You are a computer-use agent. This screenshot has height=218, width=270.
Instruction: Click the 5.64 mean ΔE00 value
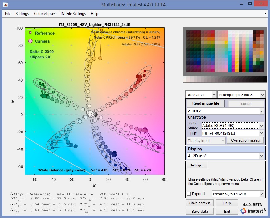click(x=35, y=210)
